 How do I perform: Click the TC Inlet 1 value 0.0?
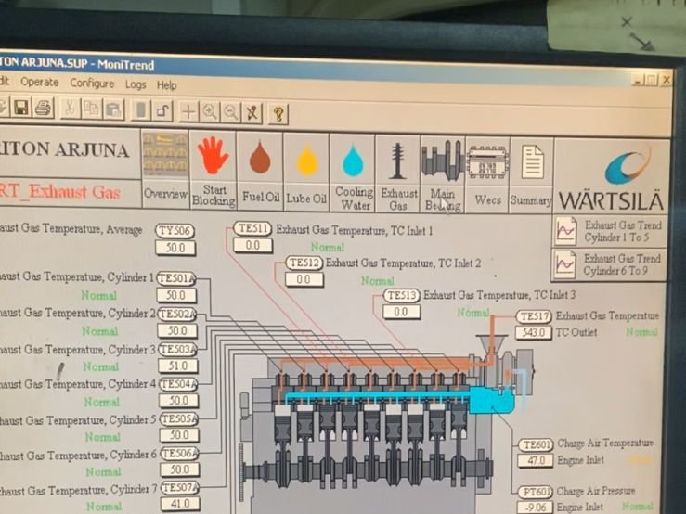252,246
